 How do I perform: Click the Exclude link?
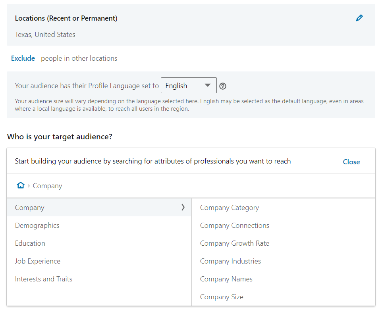tap(23, 58)
